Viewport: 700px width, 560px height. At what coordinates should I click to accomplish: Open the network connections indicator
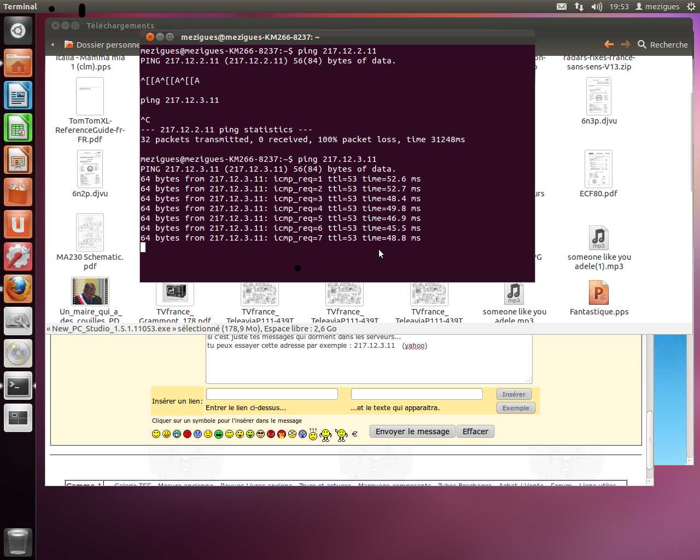pos(579,7)
